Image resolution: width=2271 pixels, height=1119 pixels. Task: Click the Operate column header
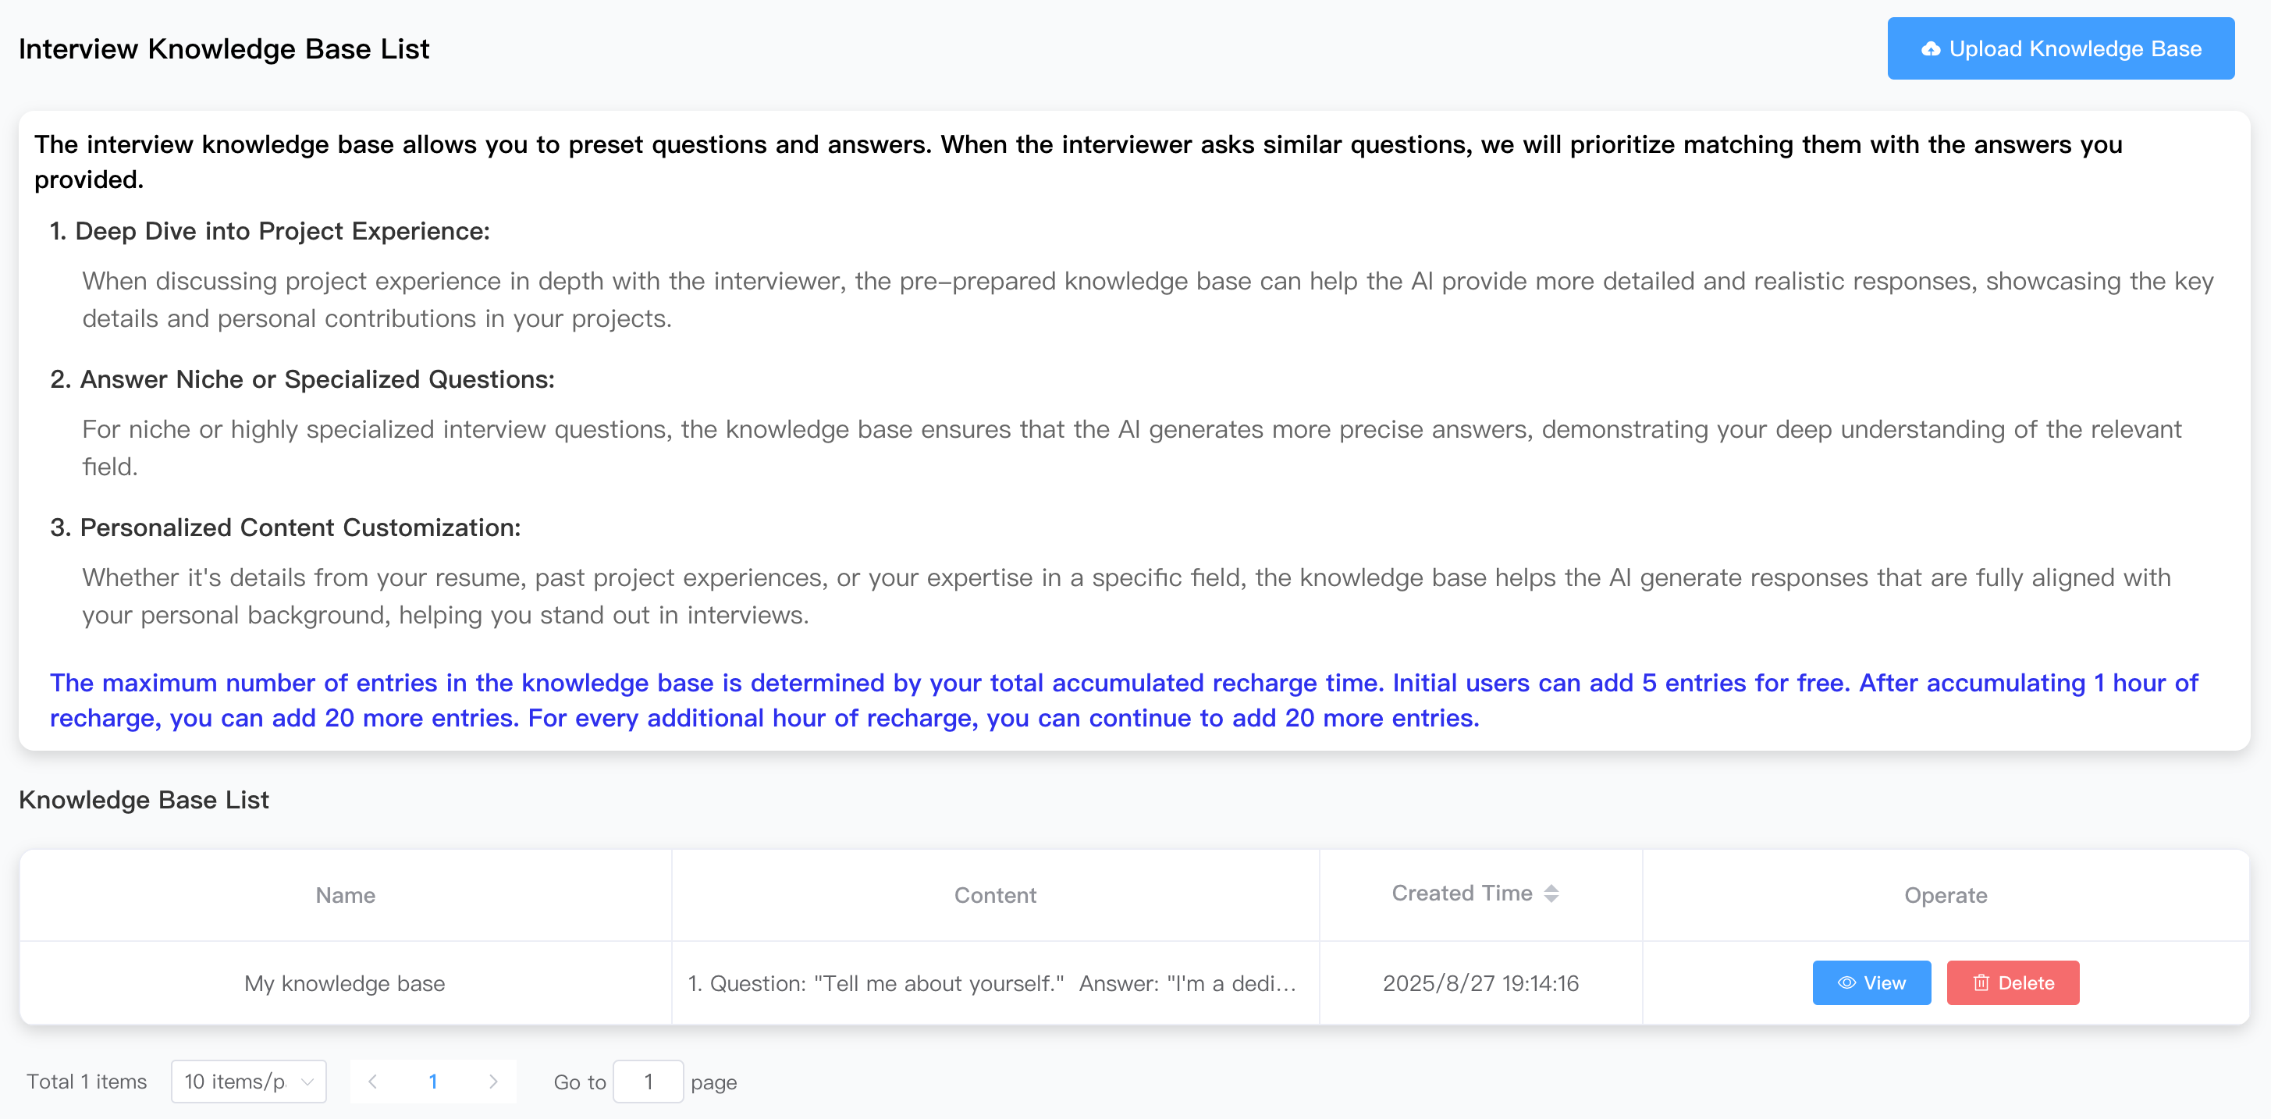pos(1946,895)
